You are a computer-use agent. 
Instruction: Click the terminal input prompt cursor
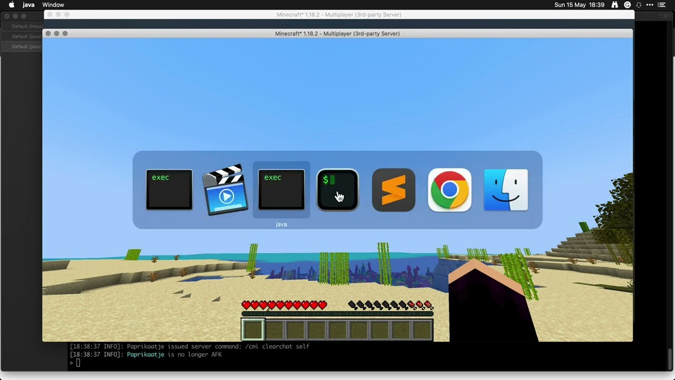78,363
